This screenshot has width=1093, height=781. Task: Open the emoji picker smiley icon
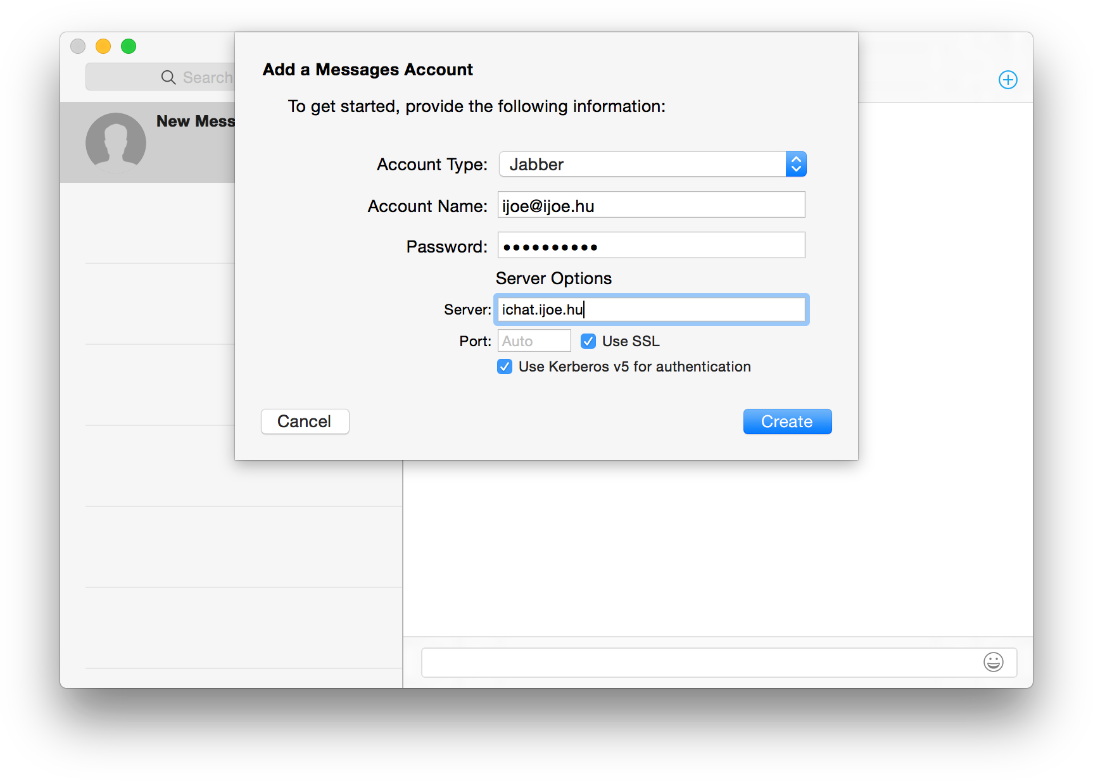point(993,662)
